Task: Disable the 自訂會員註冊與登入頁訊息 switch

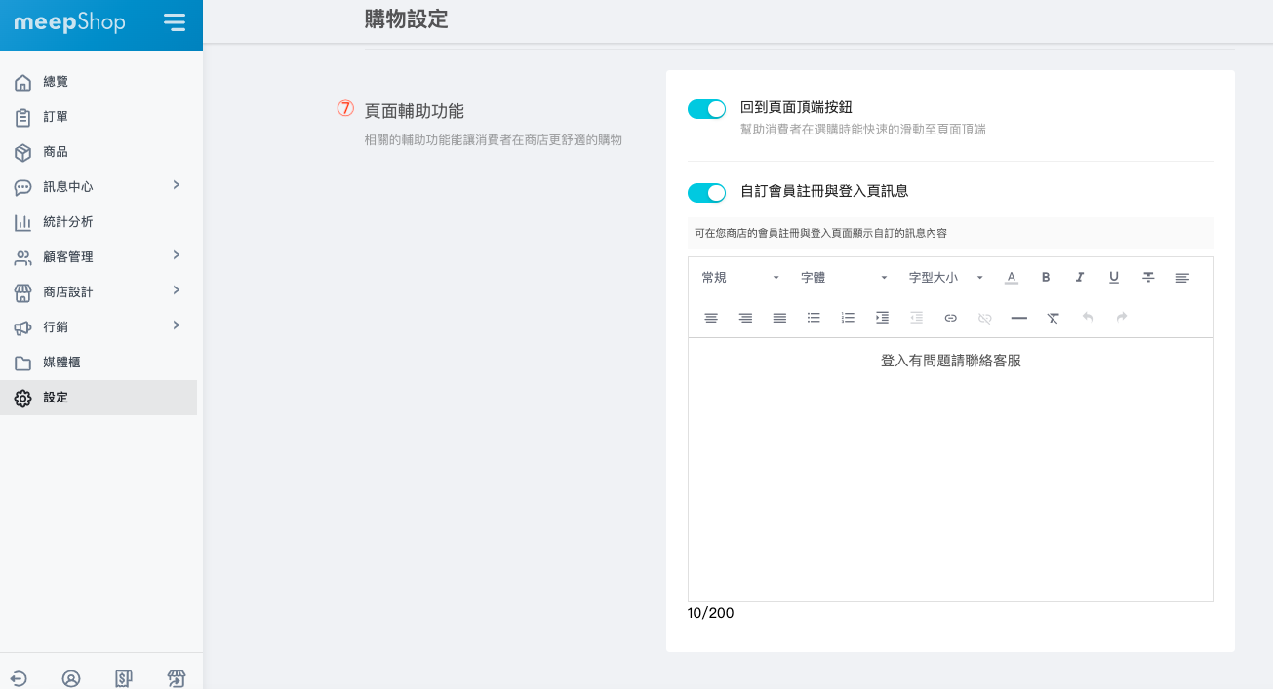Action: pos(707,193)
